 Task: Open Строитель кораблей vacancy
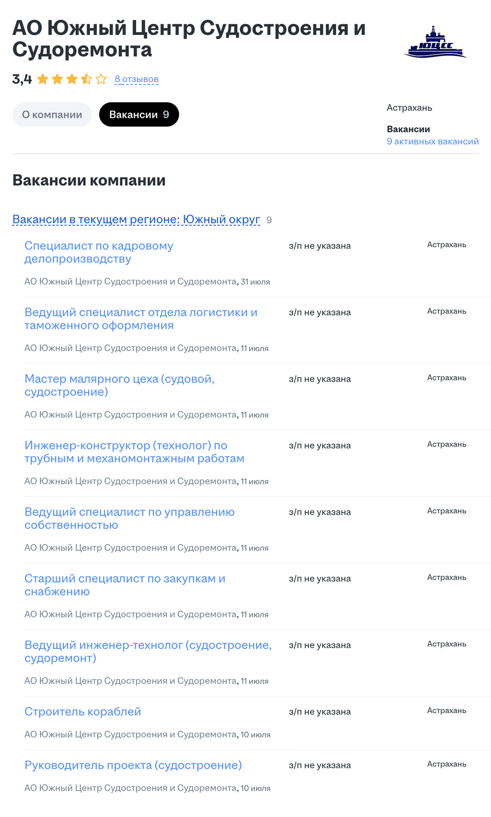pos(83,712)
